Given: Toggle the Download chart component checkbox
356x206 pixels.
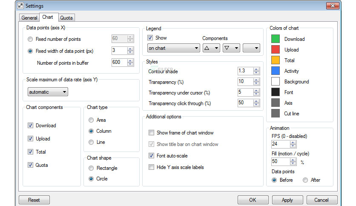Looking at the screenshot, I should tap(30, 126).
